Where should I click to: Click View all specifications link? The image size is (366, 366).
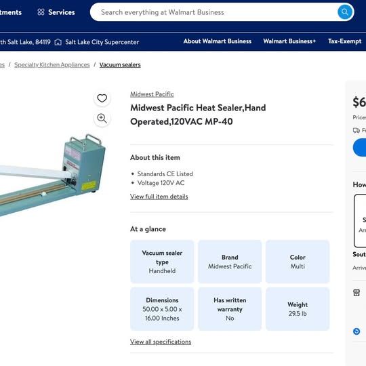coord(161,342)
